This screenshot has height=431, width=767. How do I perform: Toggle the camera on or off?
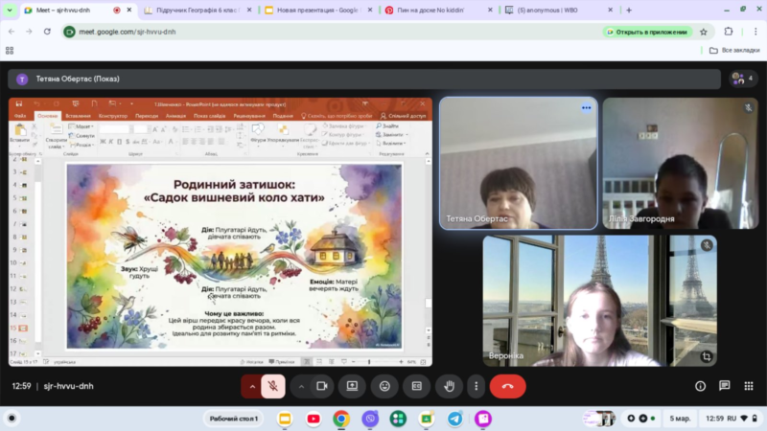[x=322, y=386]
